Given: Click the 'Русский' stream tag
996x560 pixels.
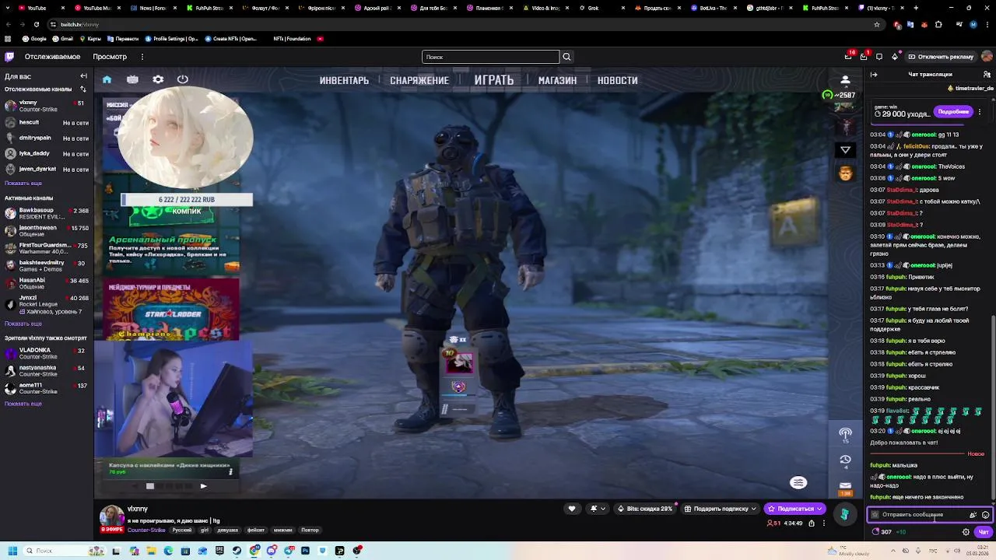Looking at the screenshot, I should pyautogui.click(x=181, y=530).
